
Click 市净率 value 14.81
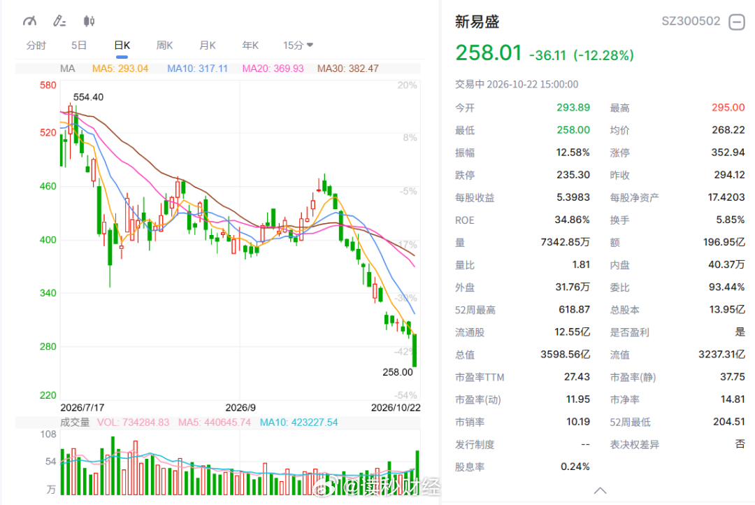pos(733,399)
